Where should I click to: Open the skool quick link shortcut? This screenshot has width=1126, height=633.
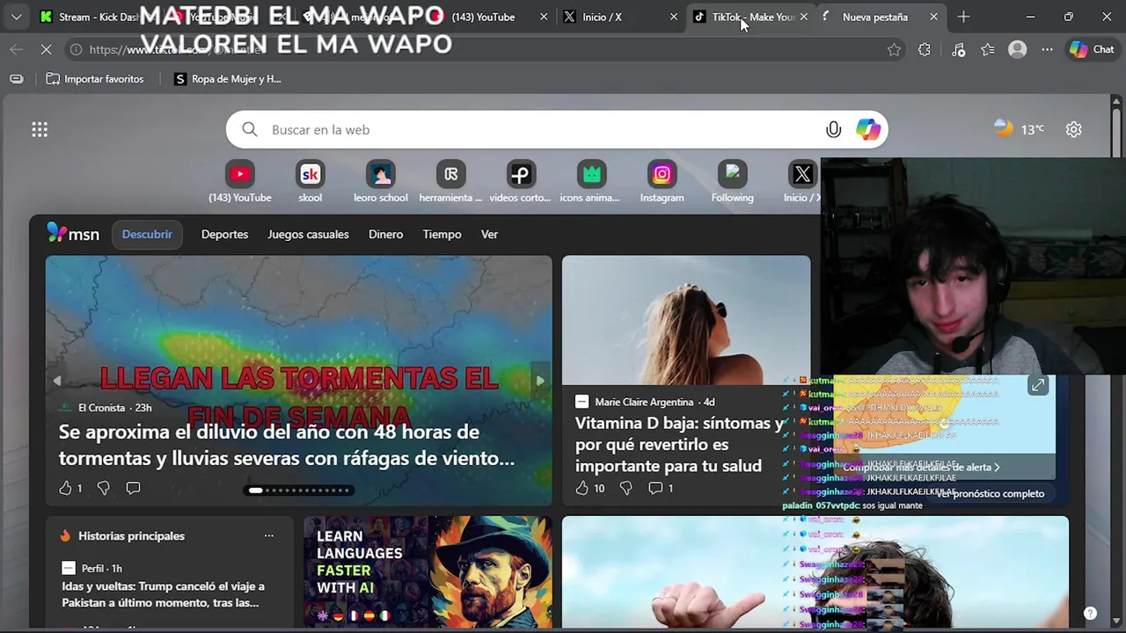pos(311,183)
